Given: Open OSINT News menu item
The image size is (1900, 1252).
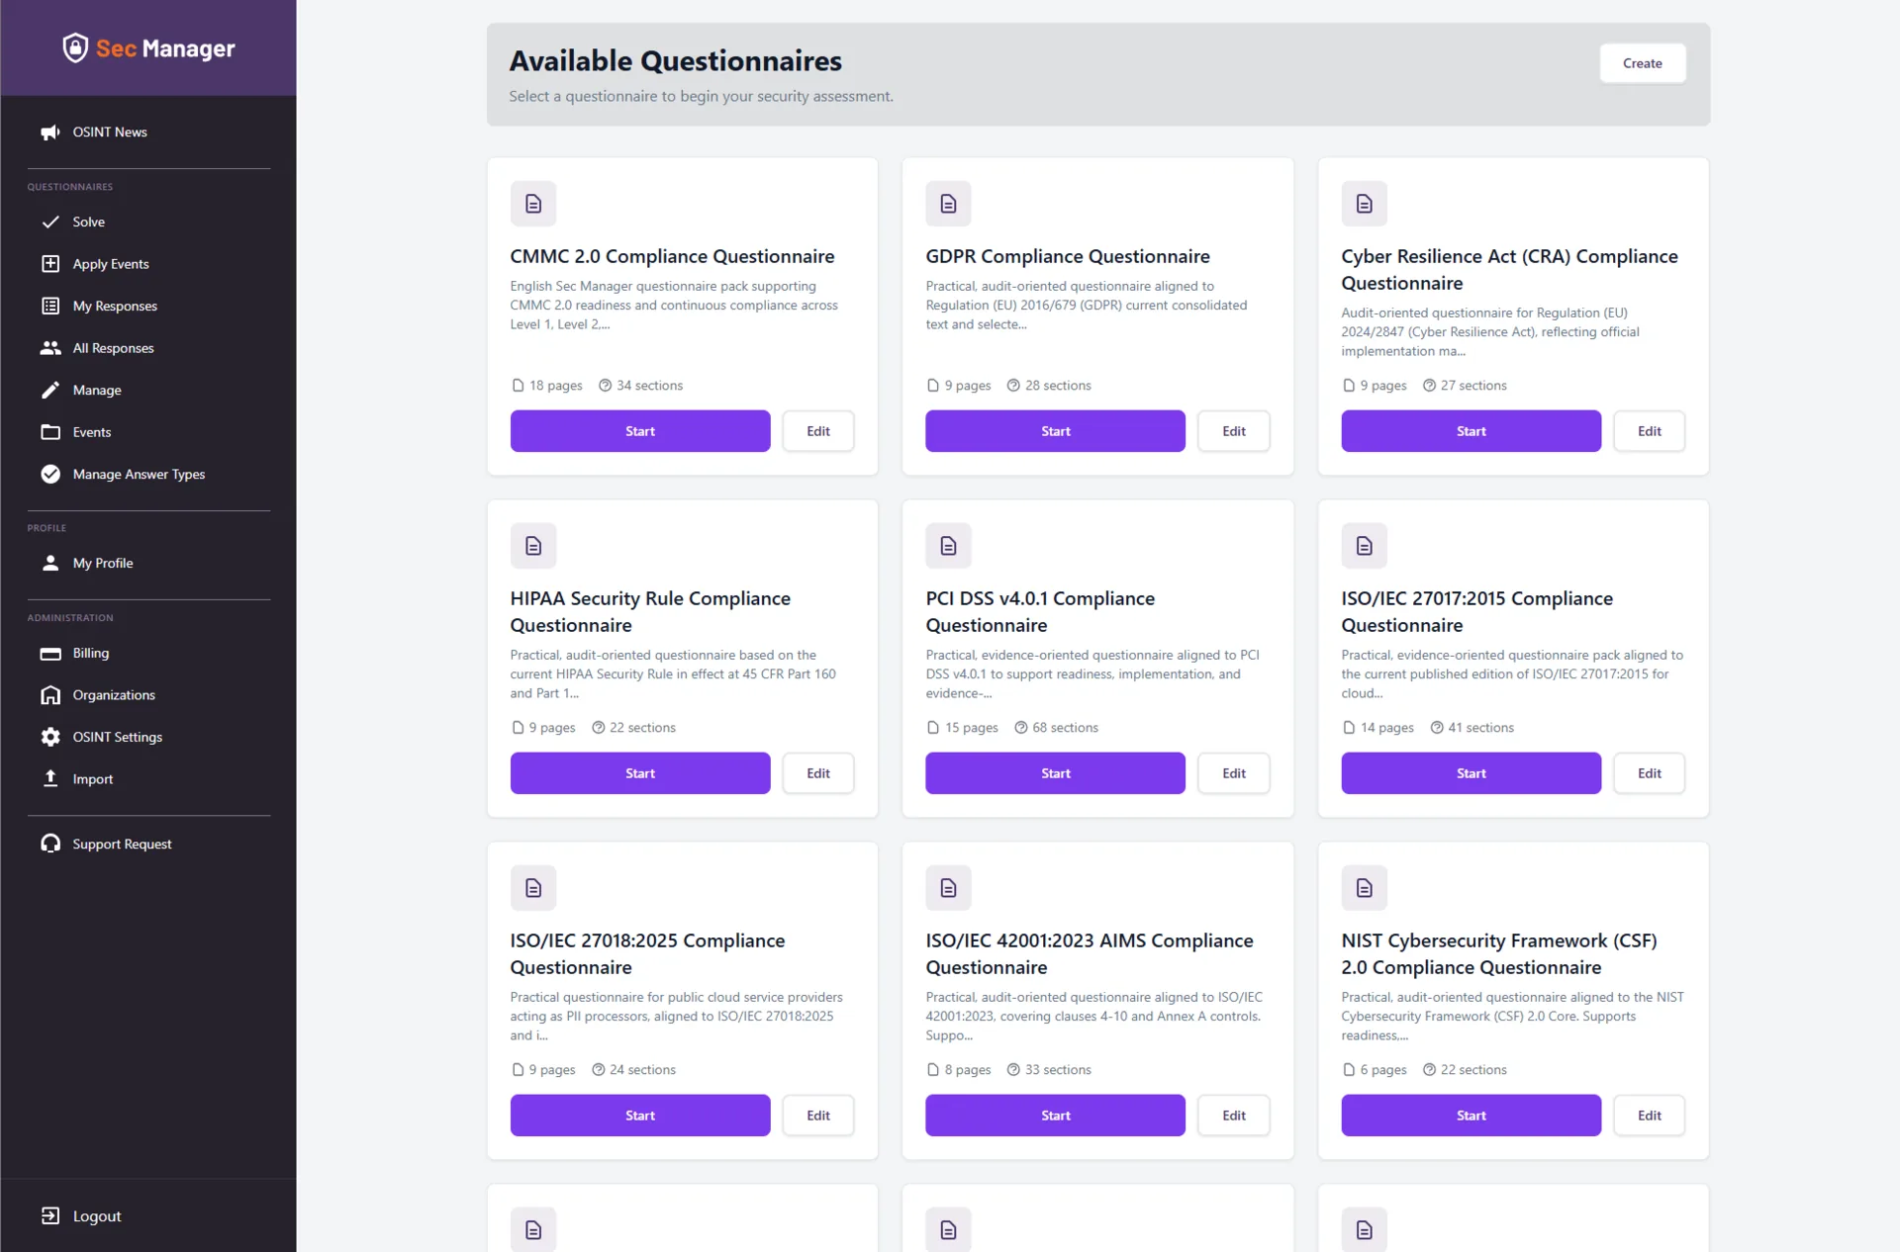Looking at the screenshot, I should click(x=148, y=133).
